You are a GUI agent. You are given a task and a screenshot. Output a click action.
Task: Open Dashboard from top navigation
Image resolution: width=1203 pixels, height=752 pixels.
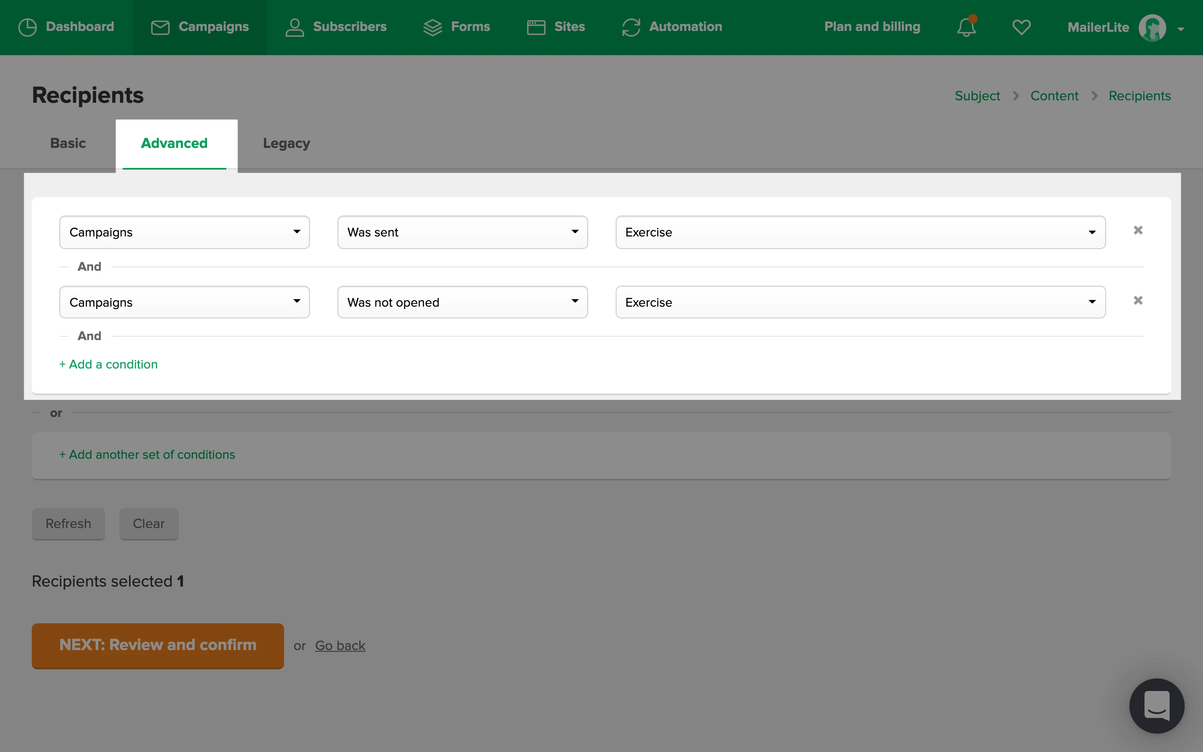(66, 27)
